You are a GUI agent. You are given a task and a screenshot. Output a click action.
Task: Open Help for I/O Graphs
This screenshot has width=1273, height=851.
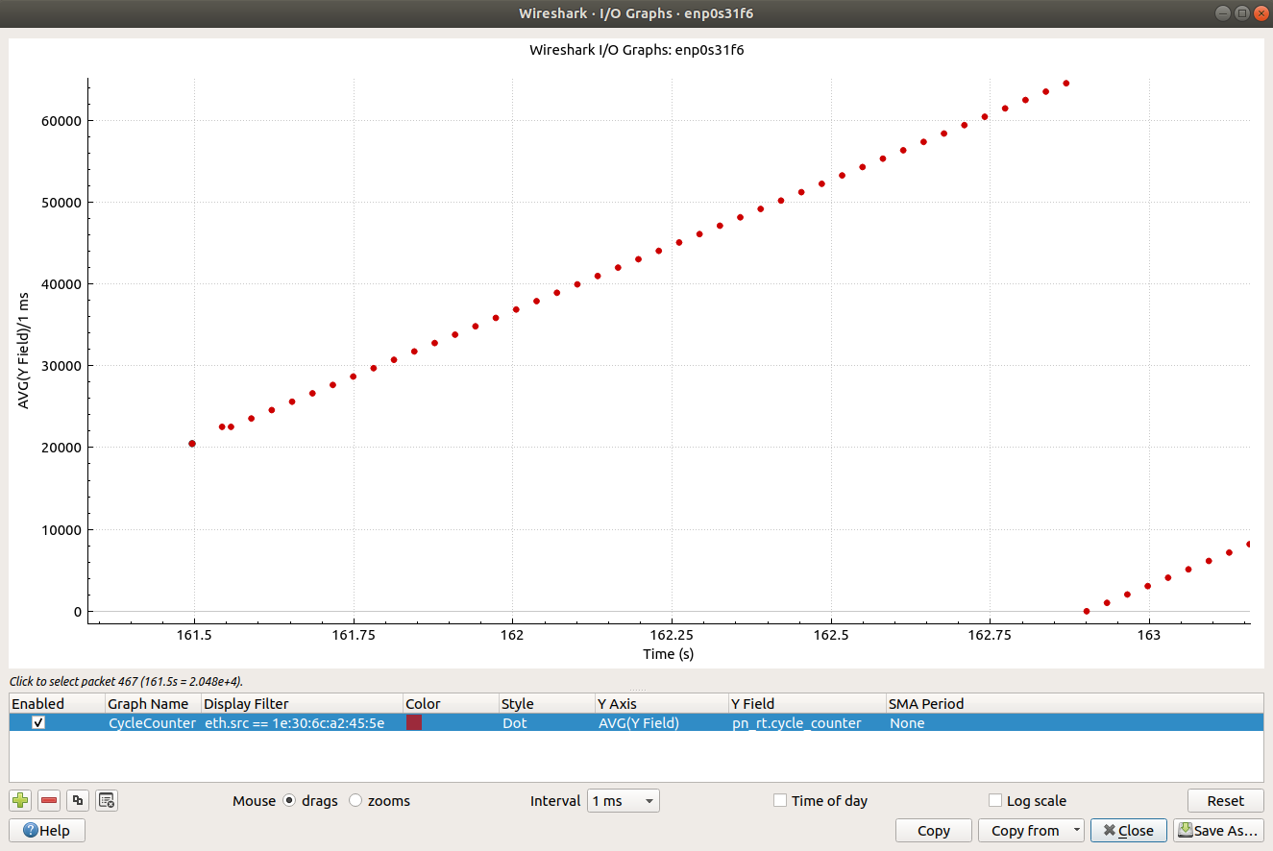tap(46, 831)
